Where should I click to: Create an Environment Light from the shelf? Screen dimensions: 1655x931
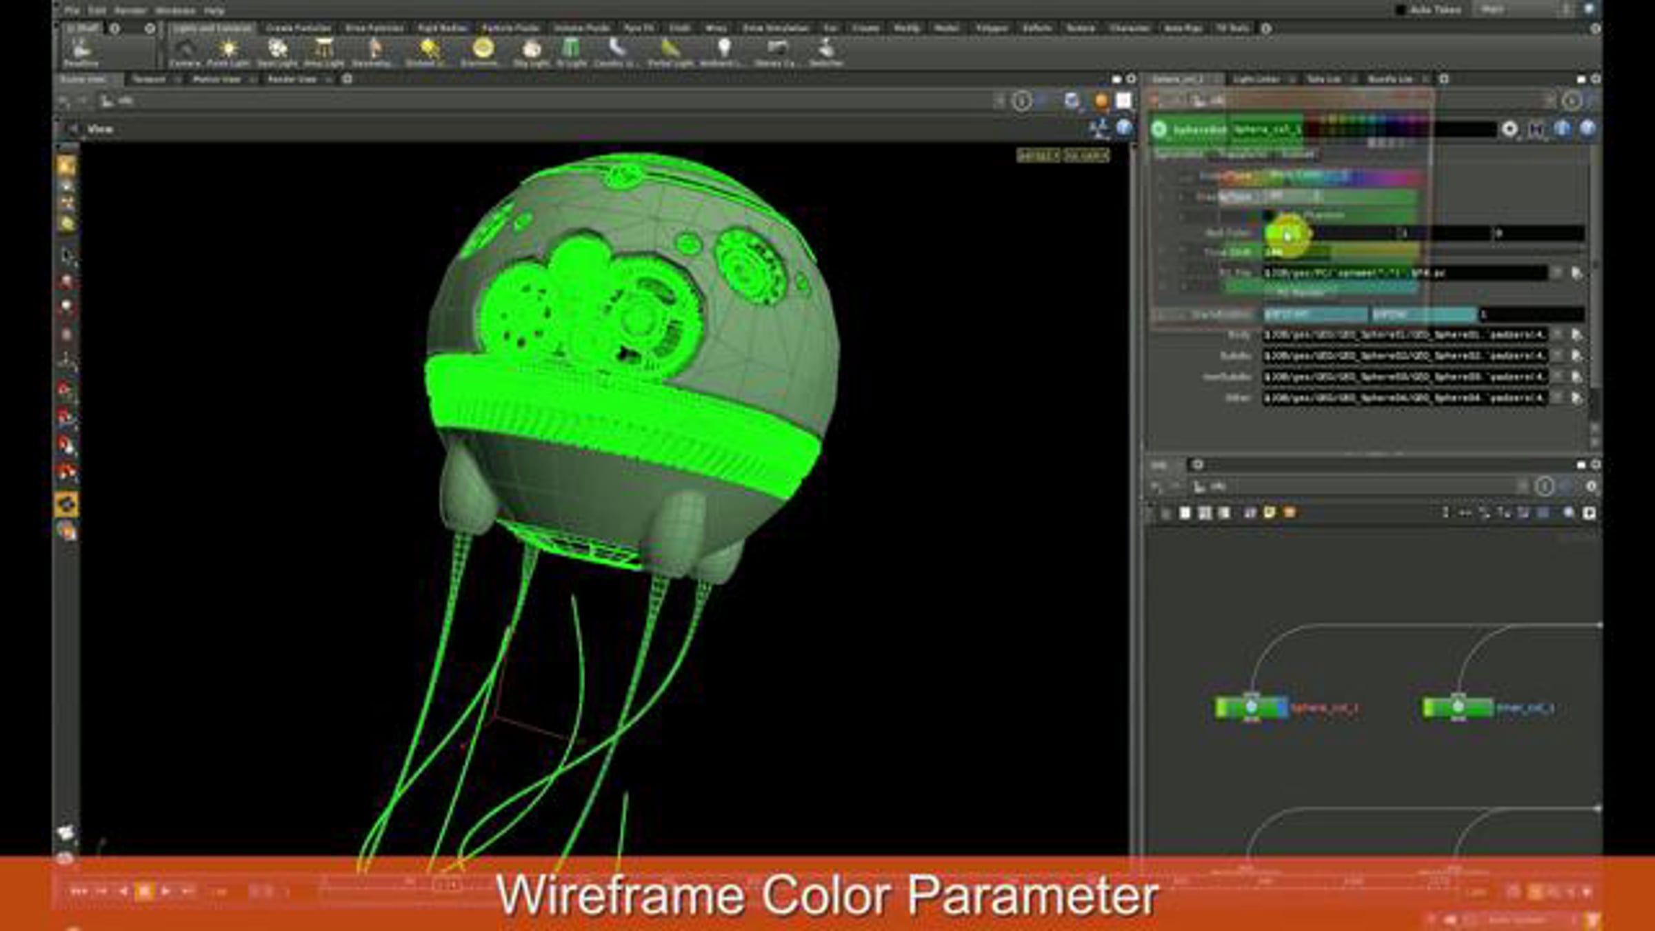pos(482,52)
